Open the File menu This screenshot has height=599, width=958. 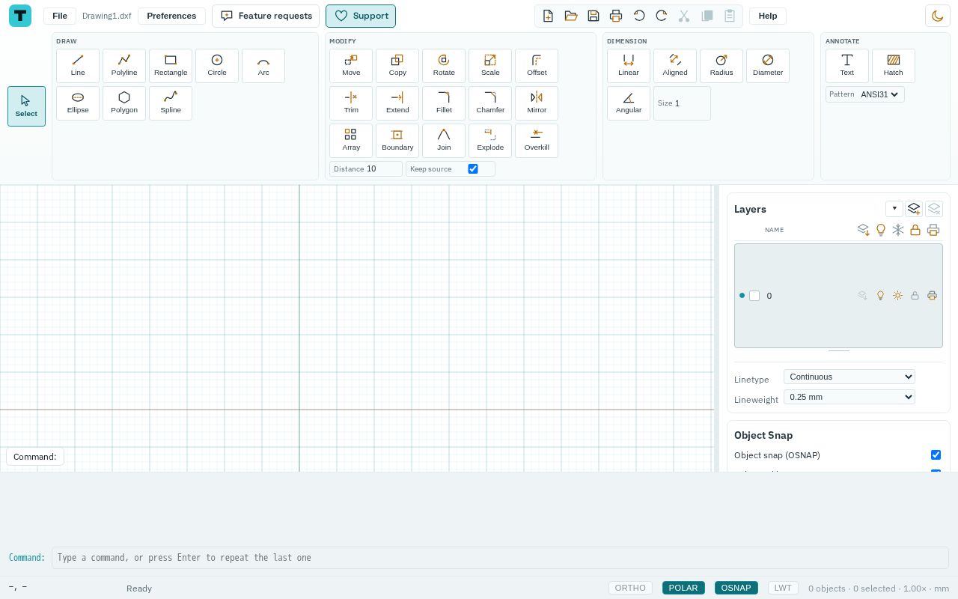coord(60,16)
